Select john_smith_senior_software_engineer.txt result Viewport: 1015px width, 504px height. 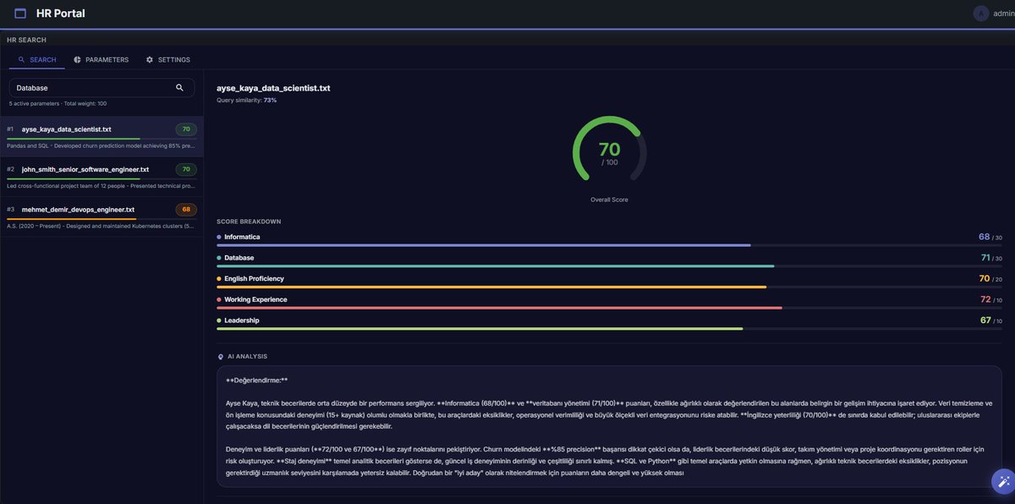click(x=101, y=176)
